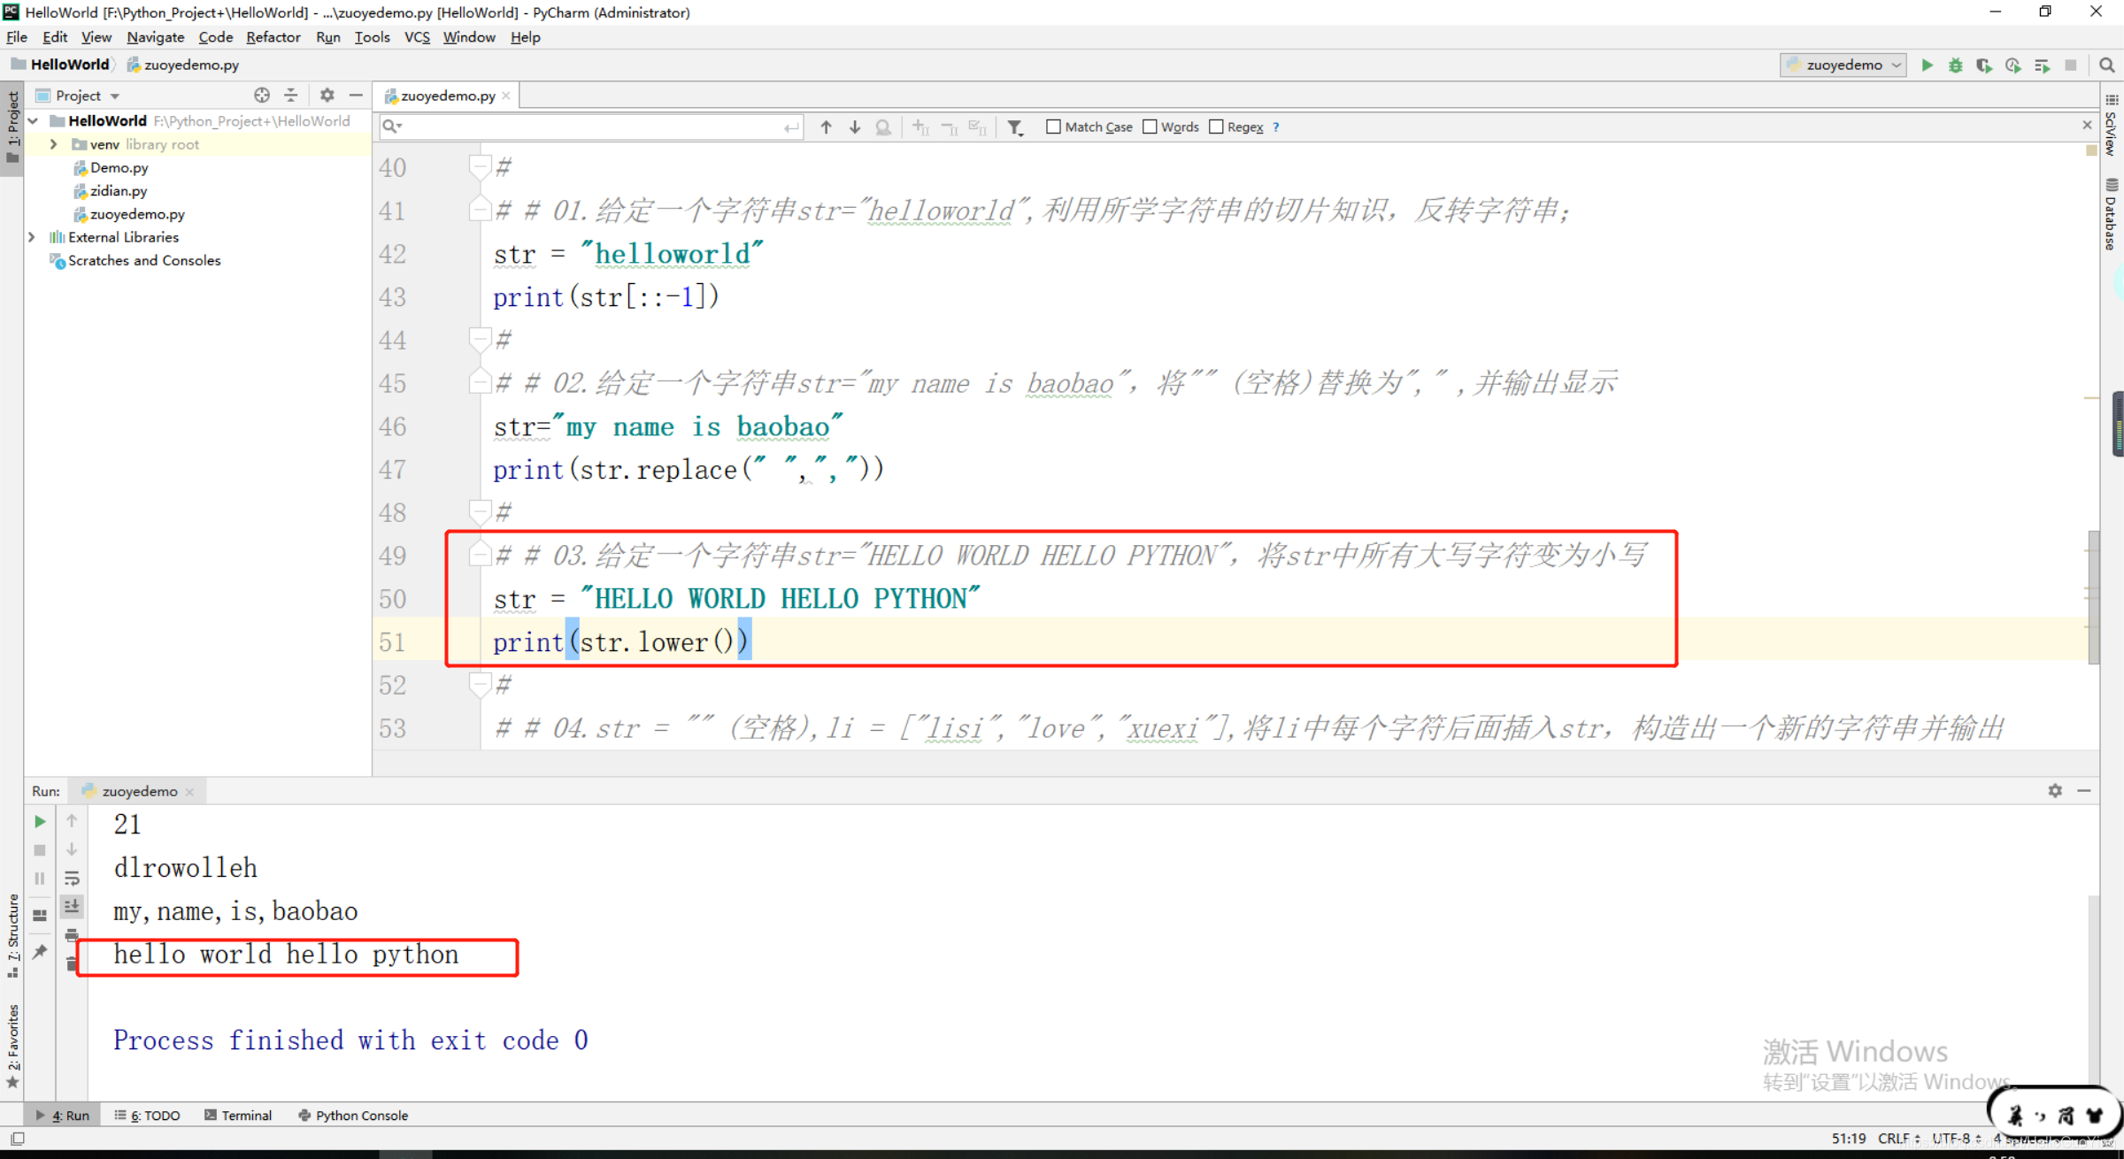This screenshot has width=2124, height=1159.
Task: Open Python Console tool window
Action: [353, 1115]
